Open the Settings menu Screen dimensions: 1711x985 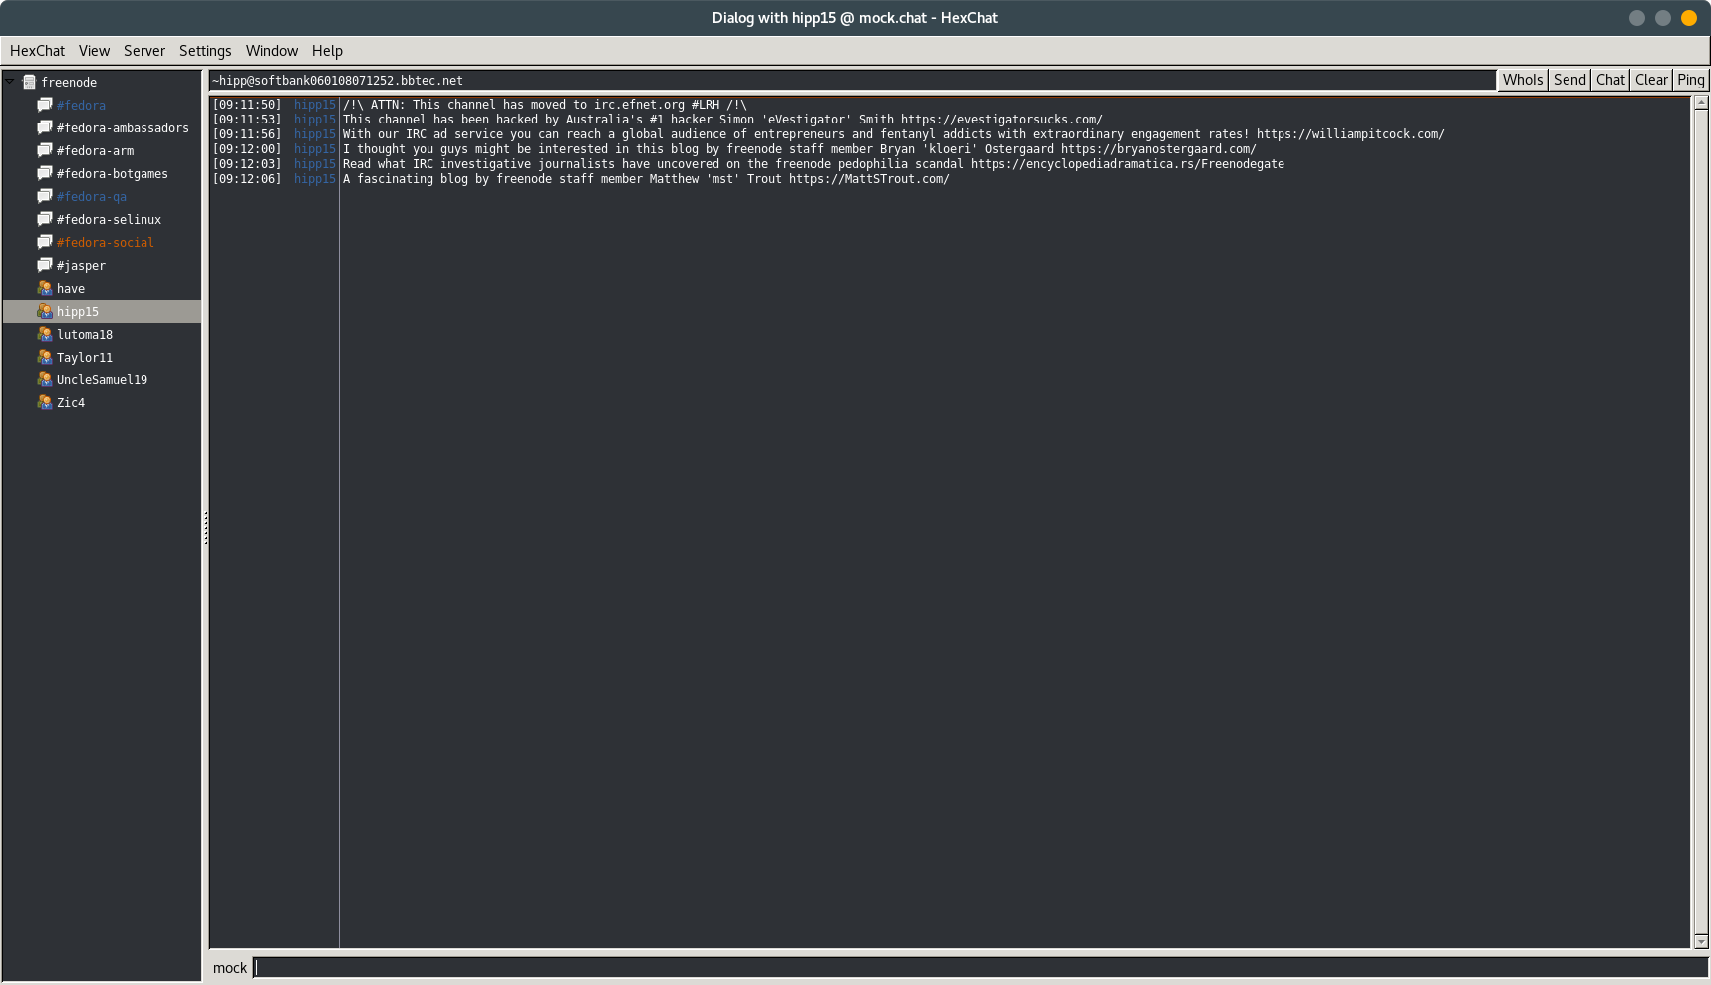pos(205,51)
